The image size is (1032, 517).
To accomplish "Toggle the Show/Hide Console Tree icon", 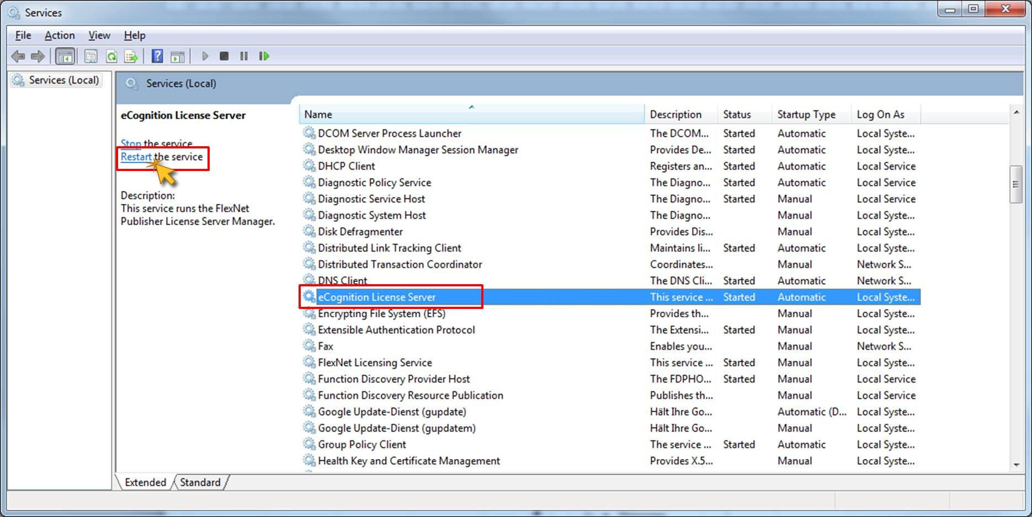I will [x=65, y=56].
